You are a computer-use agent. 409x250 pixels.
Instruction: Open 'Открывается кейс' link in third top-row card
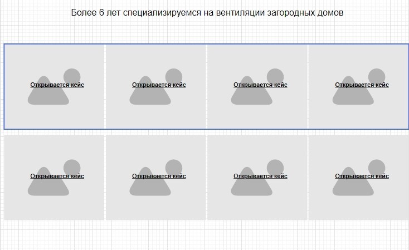[260, 85]
